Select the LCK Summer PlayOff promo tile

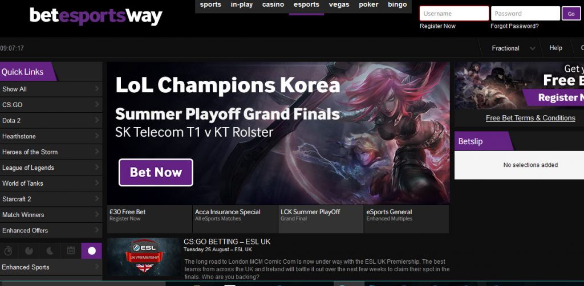(321, 219)
